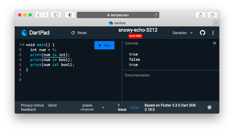The image size is (234, 133).
Task: Click the first 'true' console output
Action: click(x=133, y=54)
